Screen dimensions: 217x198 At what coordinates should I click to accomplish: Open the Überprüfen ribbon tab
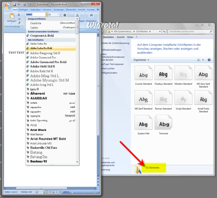(x=71, y=10)
